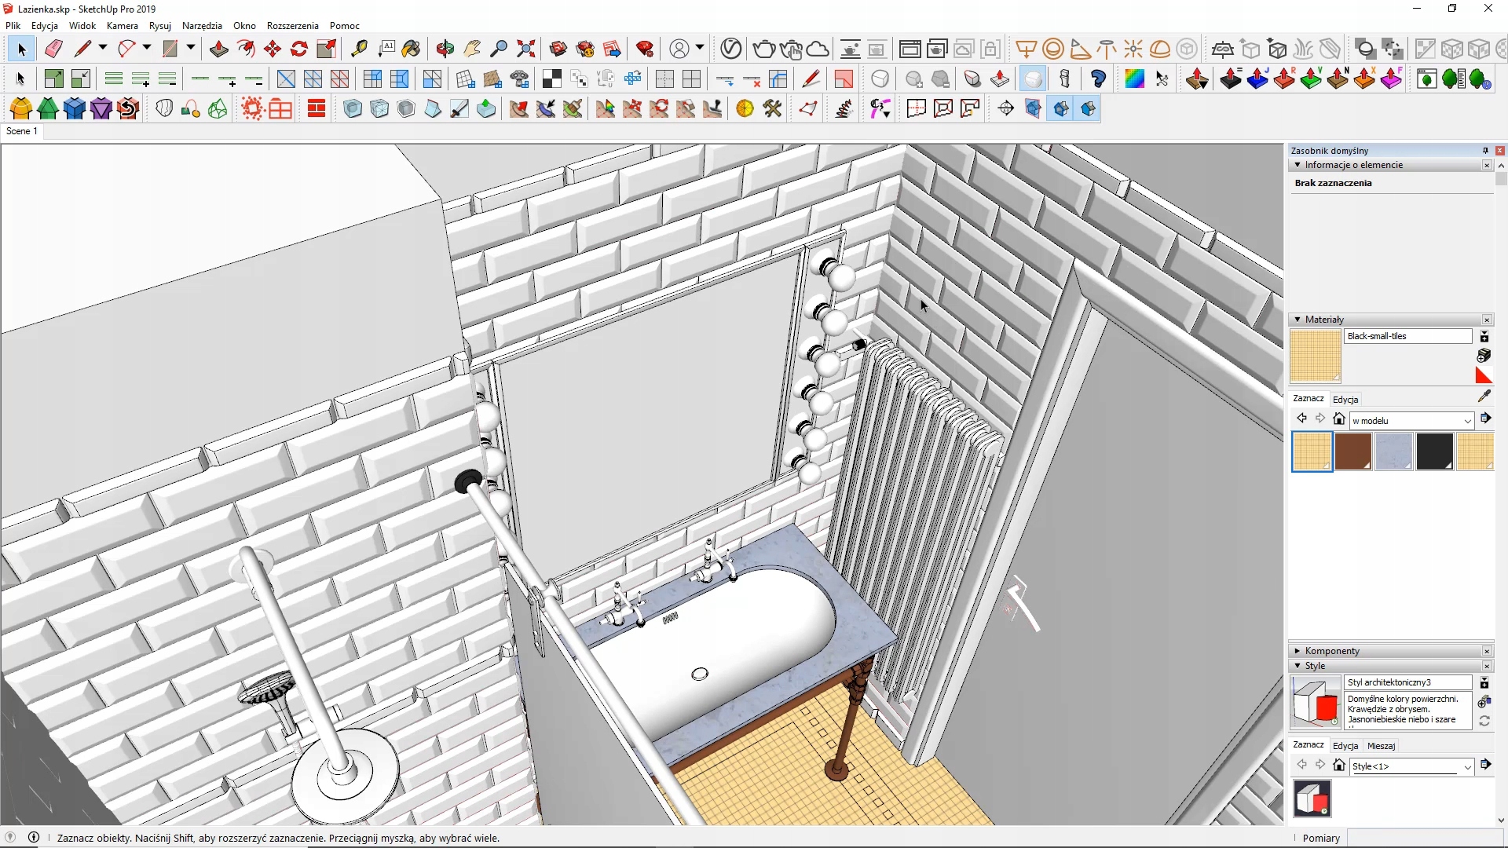Pick the material eyedropper sampler

[1484, 397]
